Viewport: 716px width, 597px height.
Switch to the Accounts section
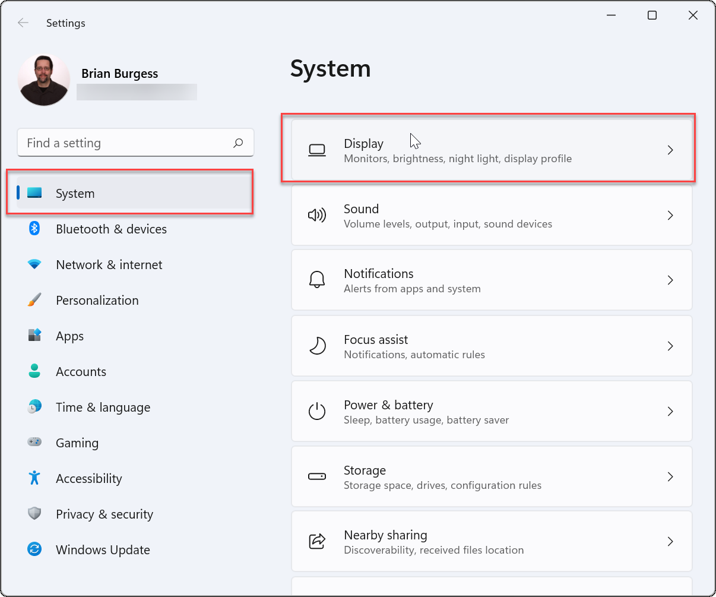(x=81, y=371)
